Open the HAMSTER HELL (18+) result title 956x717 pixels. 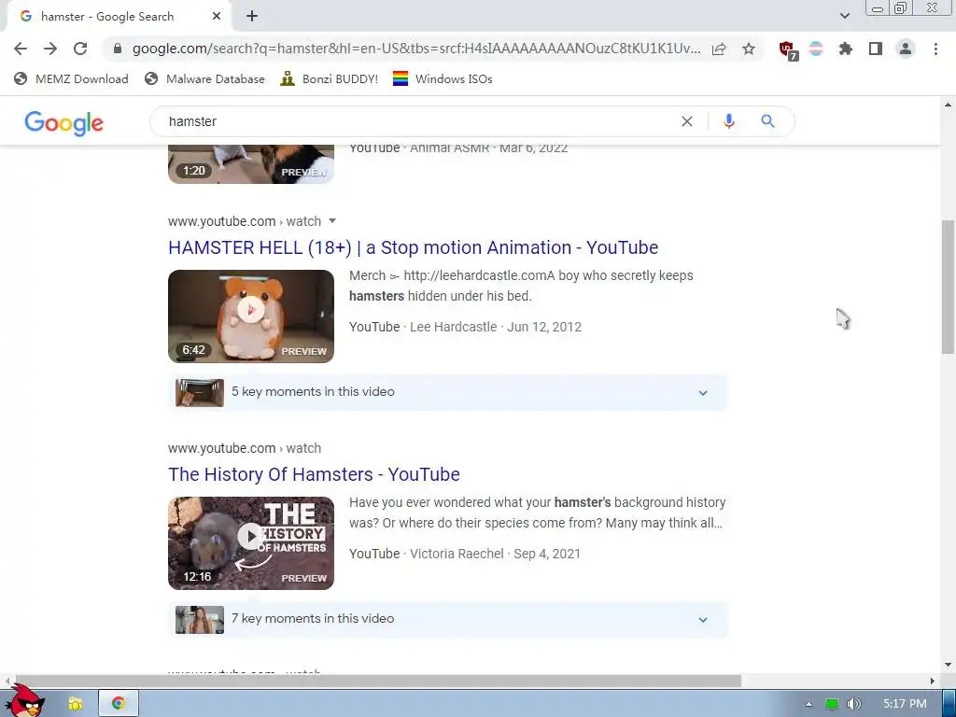tap(414, 247)
